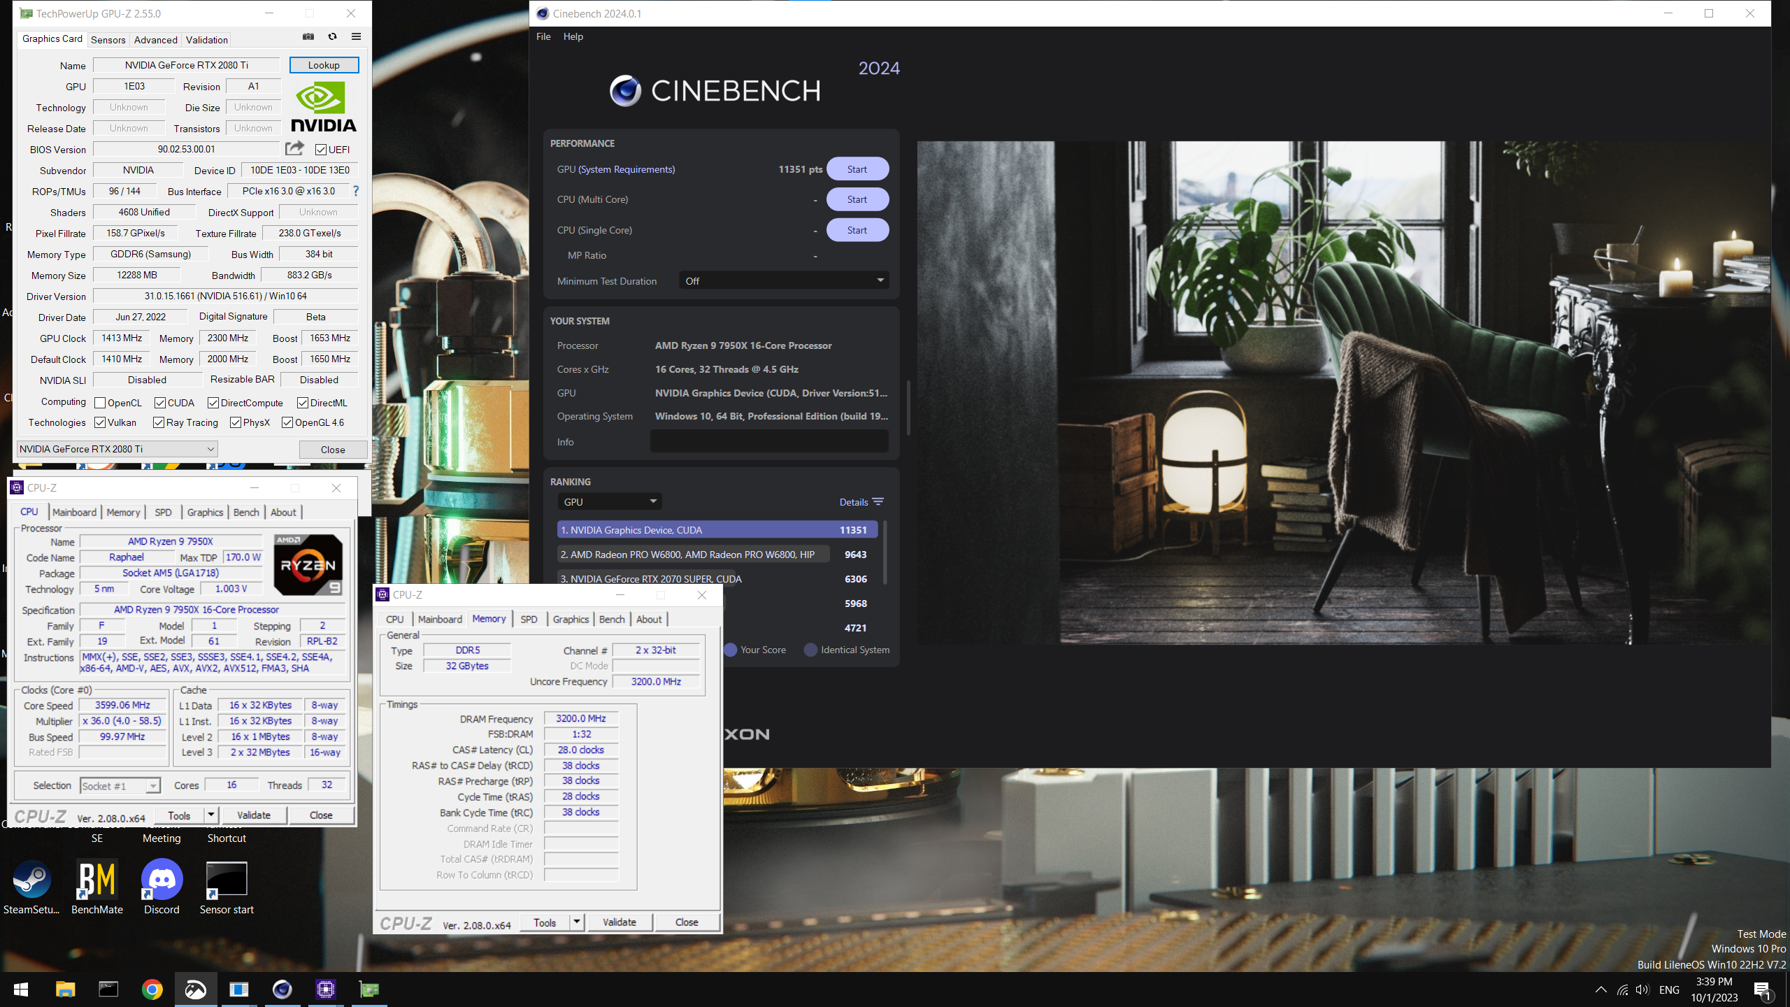This screenshot has width=1790, height=1007.
Task: Click the Lookup button in GPU-Z
Action: point(324,65)
